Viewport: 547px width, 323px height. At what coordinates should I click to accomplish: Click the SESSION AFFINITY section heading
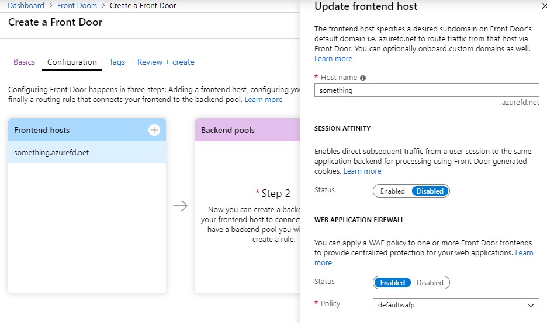pyautogui.click(x=342, y=128)
